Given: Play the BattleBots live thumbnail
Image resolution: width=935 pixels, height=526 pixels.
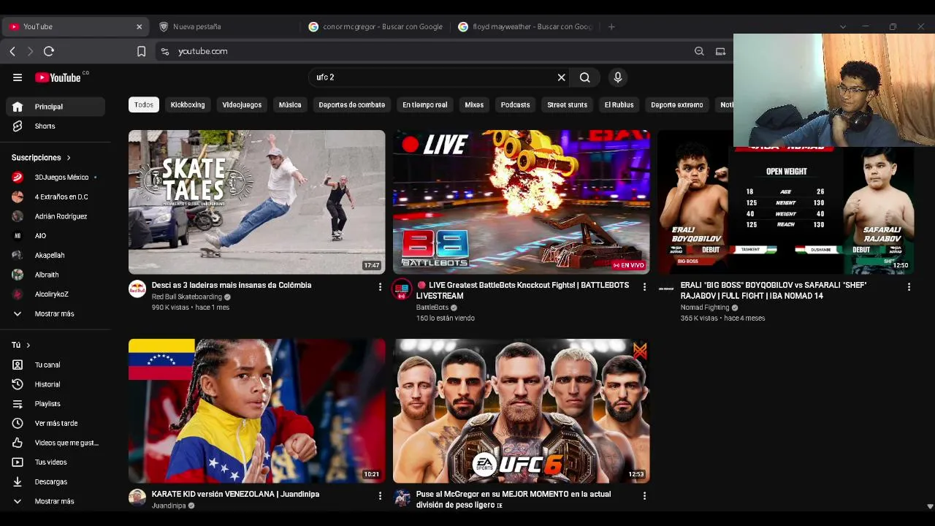Looking at the screenshot, I should pyautogui.click(x=521, y=202).
